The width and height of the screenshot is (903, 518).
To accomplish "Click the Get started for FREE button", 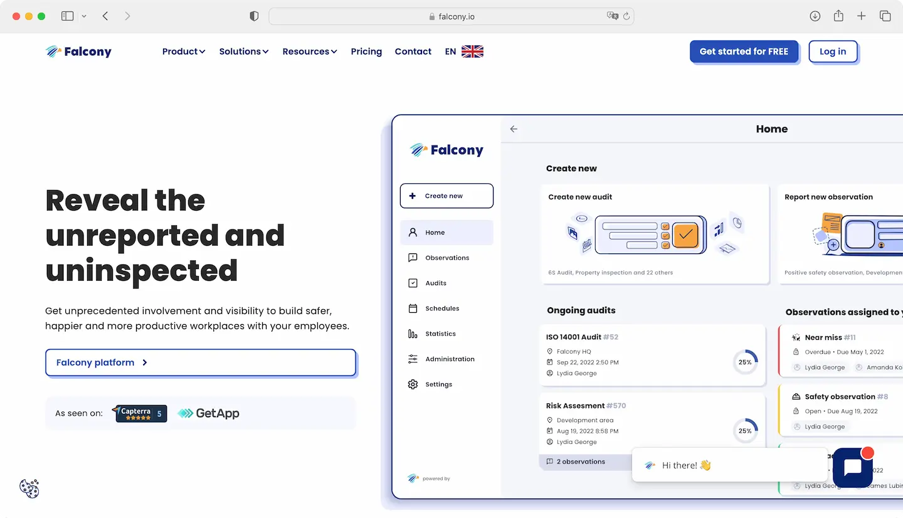I will tap(744, 51).
